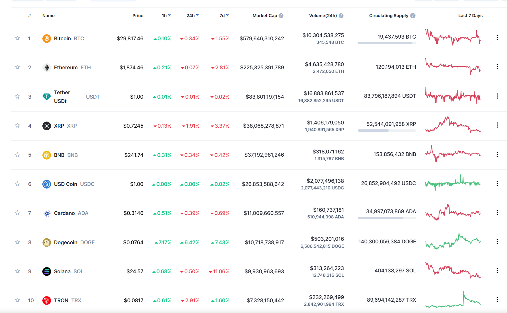Open Bitcoin's $10,304,538,275 volume link

click(x=323, y=35)
